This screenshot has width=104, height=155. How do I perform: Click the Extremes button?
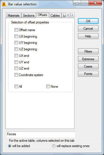coord(88,59)
